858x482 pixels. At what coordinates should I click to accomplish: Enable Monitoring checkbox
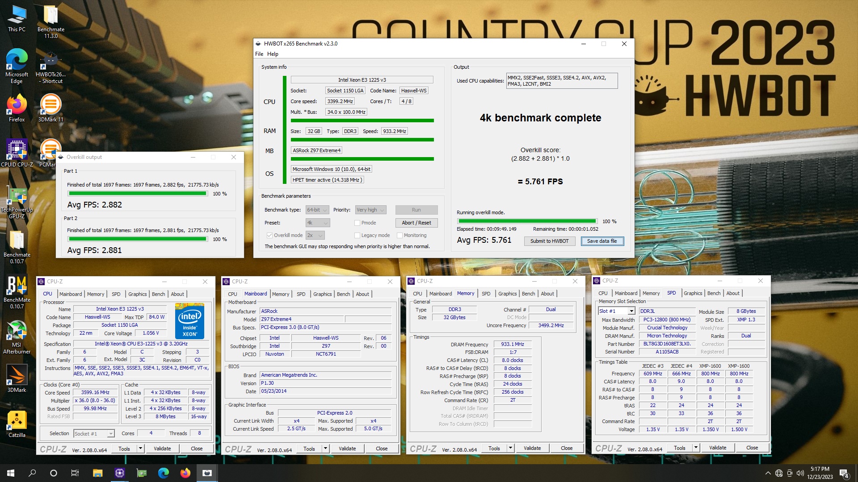[400, 235]
